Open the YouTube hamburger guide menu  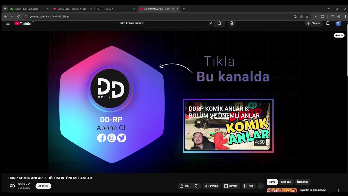[8, 23]
